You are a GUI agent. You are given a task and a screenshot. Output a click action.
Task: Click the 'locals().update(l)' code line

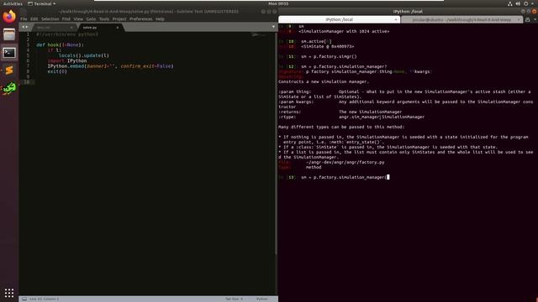click(x=84, y=55)
